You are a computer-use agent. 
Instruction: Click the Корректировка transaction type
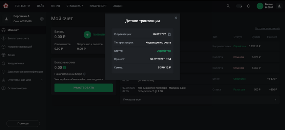222,46
